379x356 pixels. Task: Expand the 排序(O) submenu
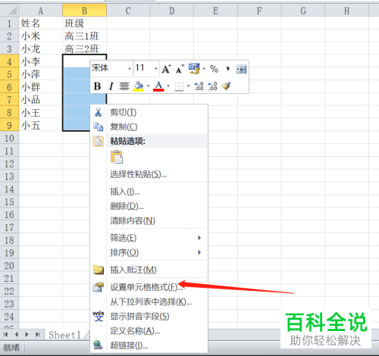(149, 252)
